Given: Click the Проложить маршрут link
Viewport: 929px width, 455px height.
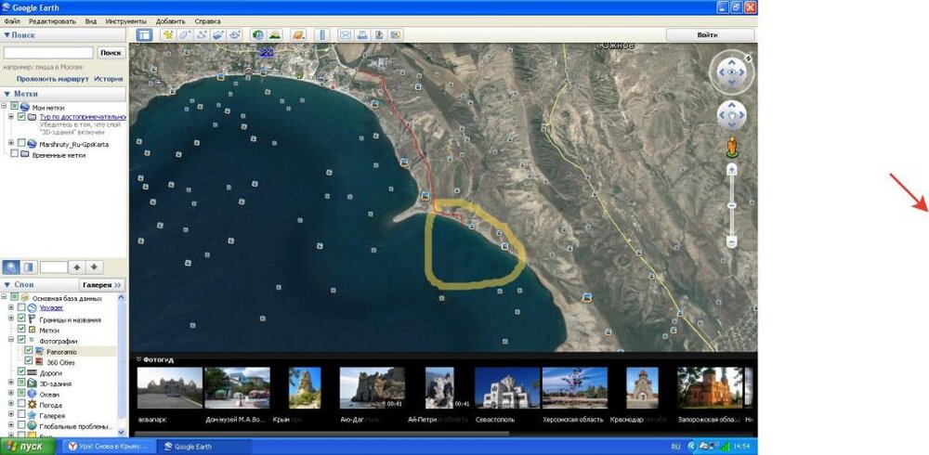Looking at the screenshot, I should 53,79.
